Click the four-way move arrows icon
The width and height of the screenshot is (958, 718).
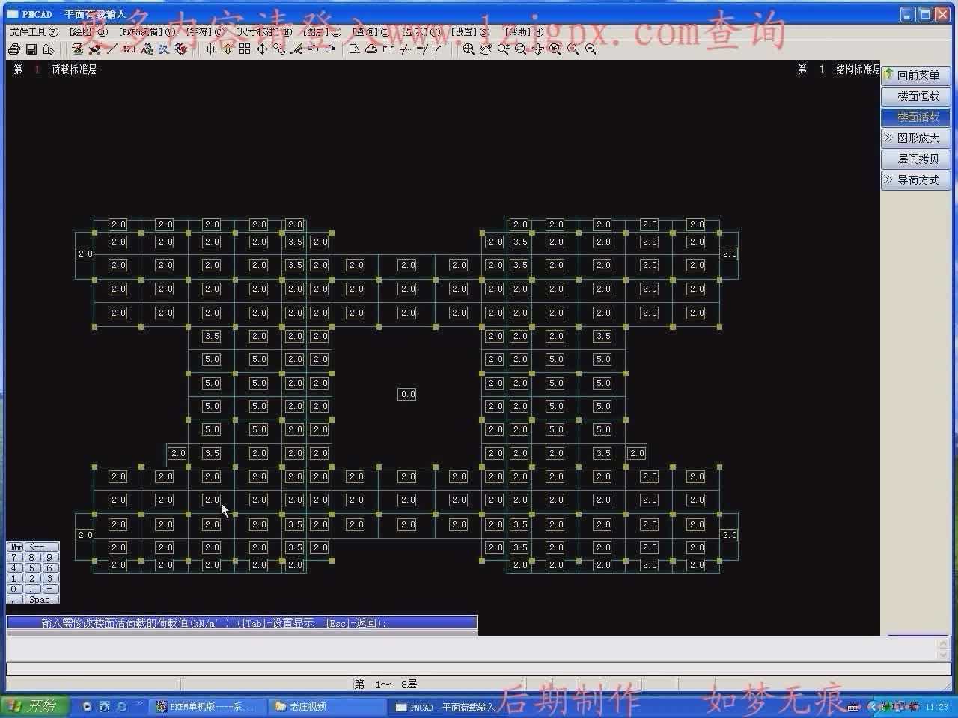click(x=262, y=49)
